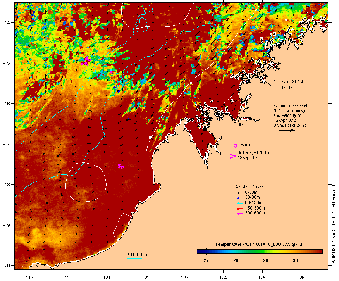Click the '30-80m' depth label

(252, 198)
